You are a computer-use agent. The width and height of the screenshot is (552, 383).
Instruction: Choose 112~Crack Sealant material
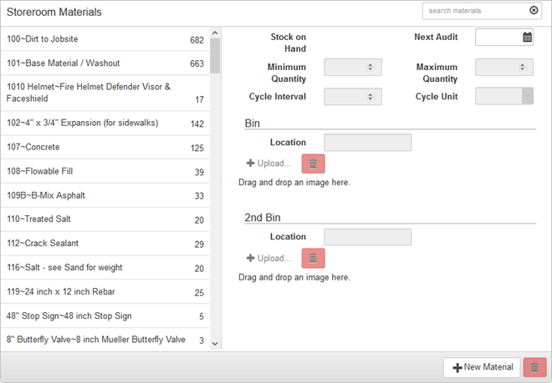tap(105, 244)
